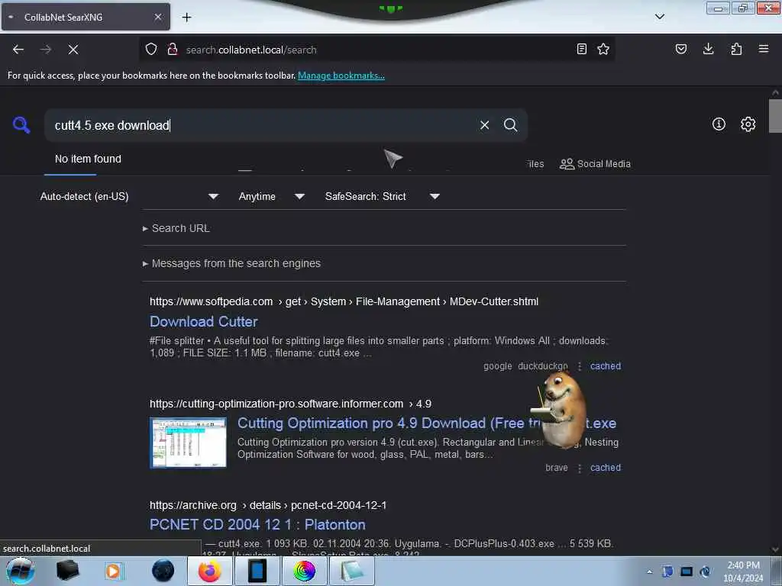This screenshot has height=586, width=782.
Task: Open SearXNG about info icon
Action: tap(719, 124)
